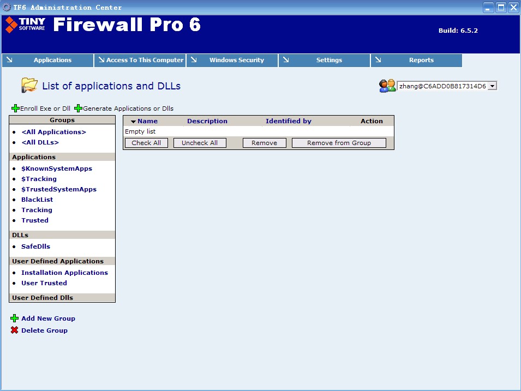Click the arrow icon on Windows Security tab
This screenshot has width=521, height=391.
[x=194, y=60]
